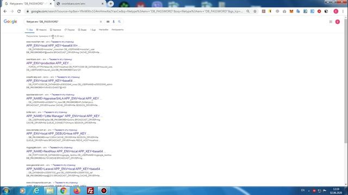Submit search with the magnifier button

click(x=120, y=22)
